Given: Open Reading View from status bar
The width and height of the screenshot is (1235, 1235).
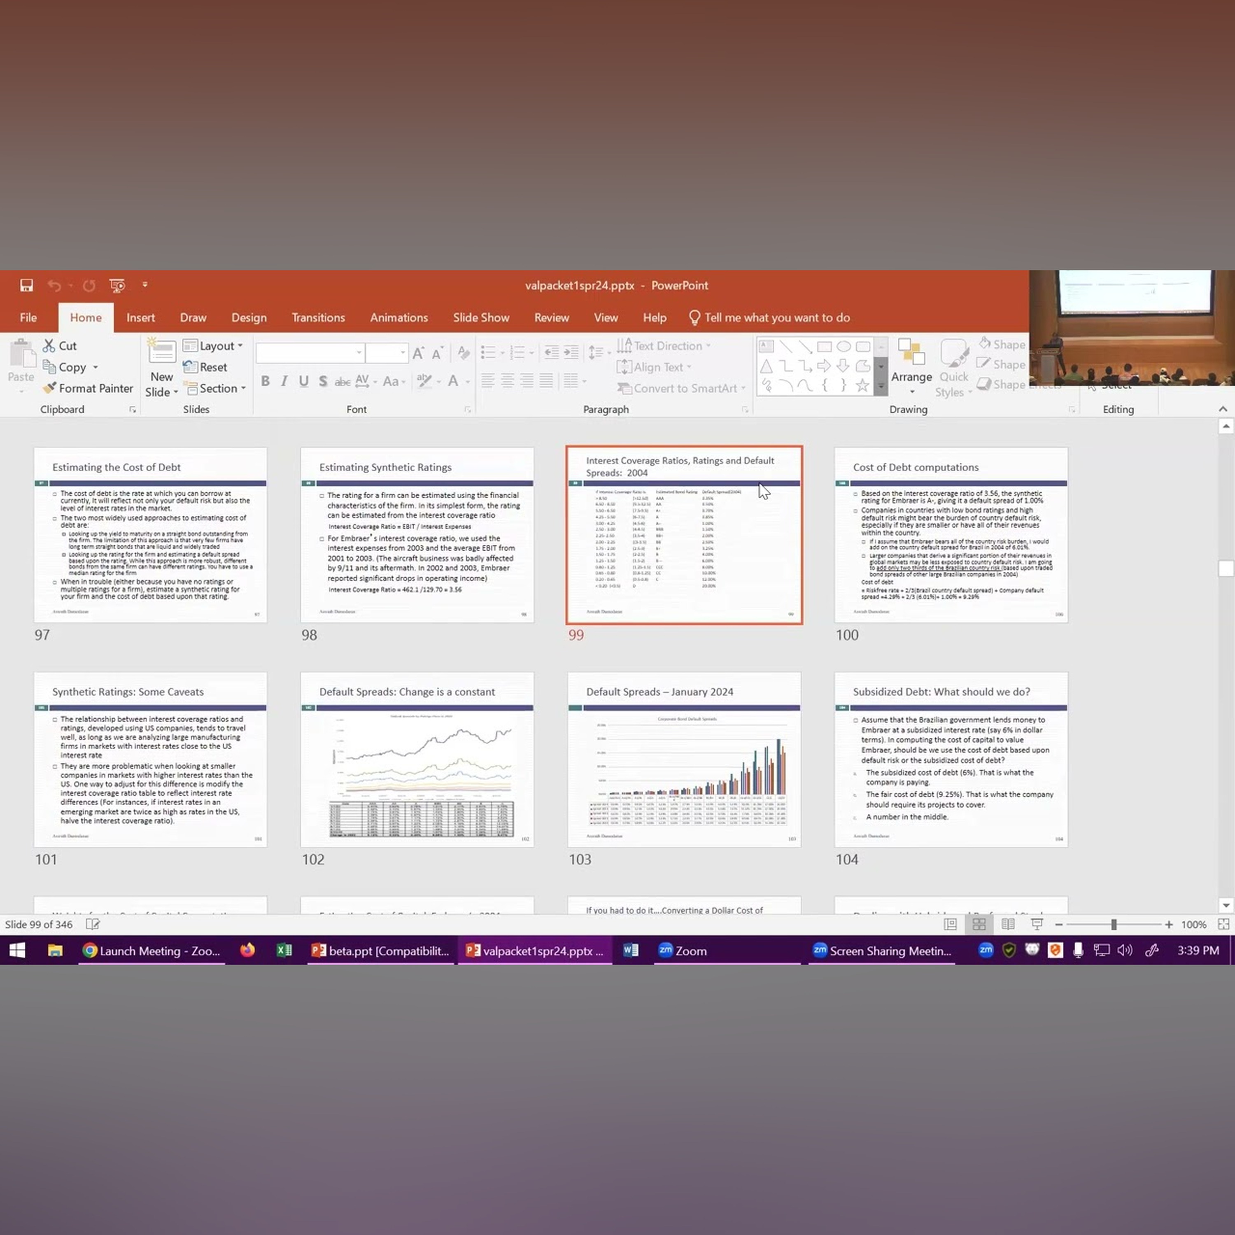Looking at the screenshot, I should tap(1008, 924).
